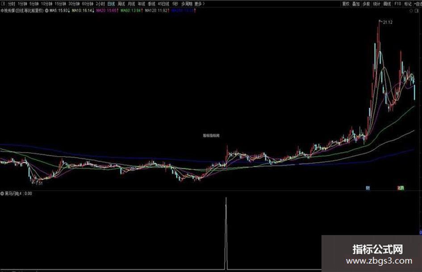Click the round icon beside 黑马闪电
The width and height of the screenshot is (422, 272).
click(2, 193)
